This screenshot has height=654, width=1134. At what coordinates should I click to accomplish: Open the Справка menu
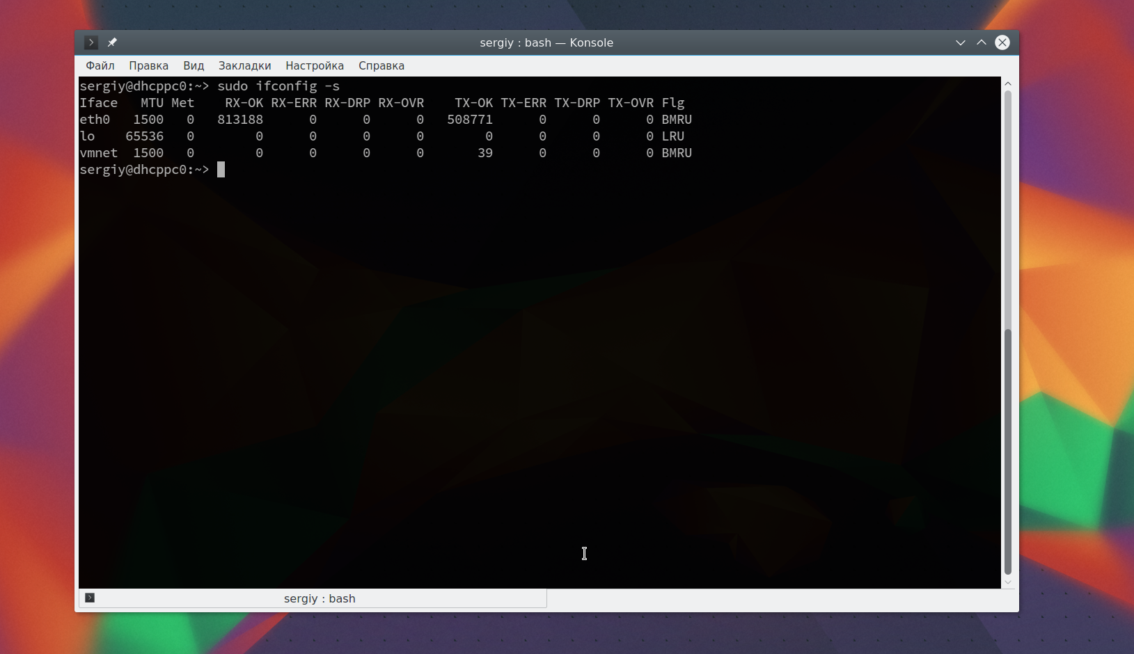[x=381, y=65]
